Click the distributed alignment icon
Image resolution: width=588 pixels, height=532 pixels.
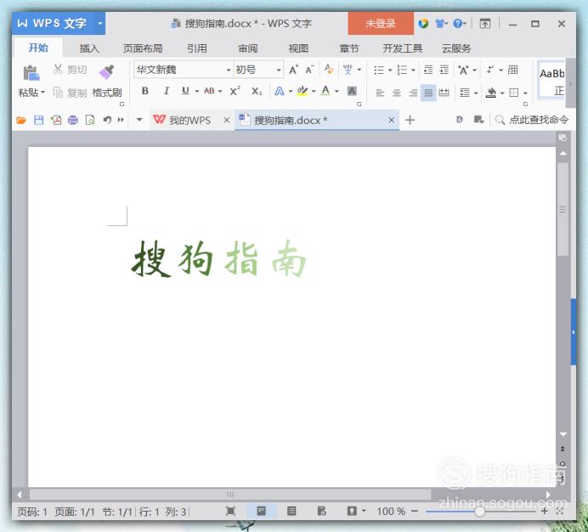point(444,93)
